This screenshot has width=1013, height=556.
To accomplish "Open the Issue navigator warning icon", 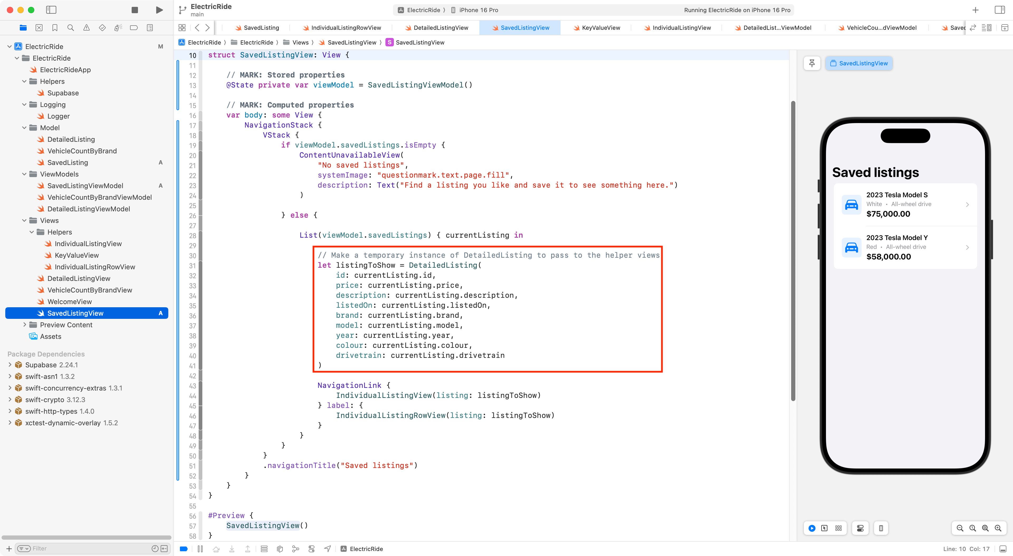I will tap(87, 27).
